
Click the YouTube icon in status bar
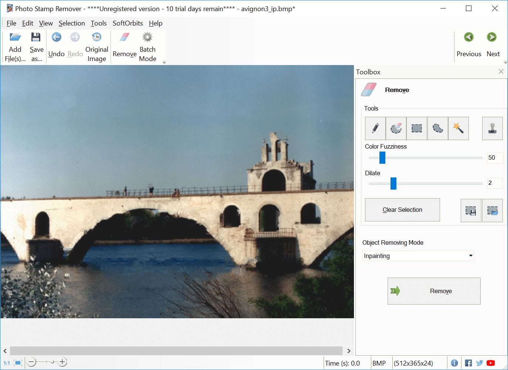(491, 363)
